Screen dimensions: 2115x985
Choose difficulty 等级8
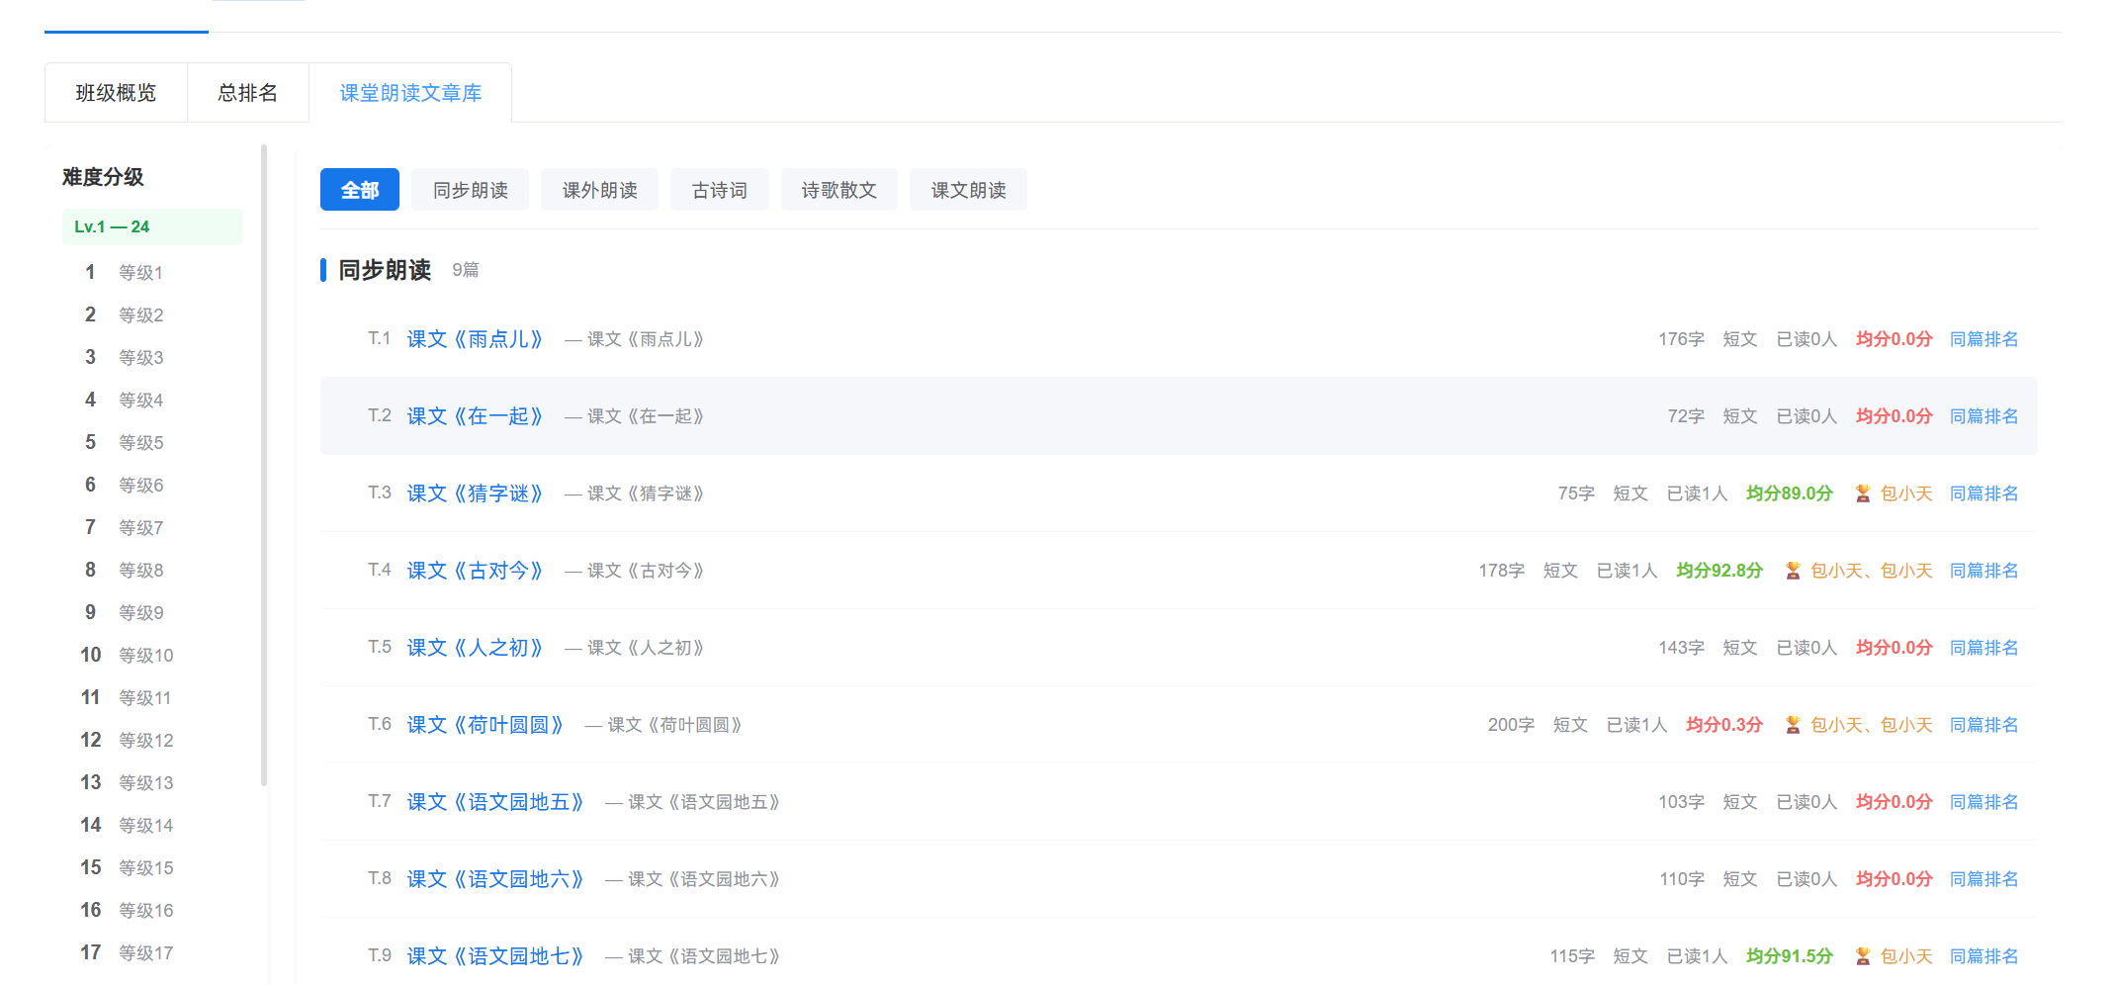[x=140, y=570]
